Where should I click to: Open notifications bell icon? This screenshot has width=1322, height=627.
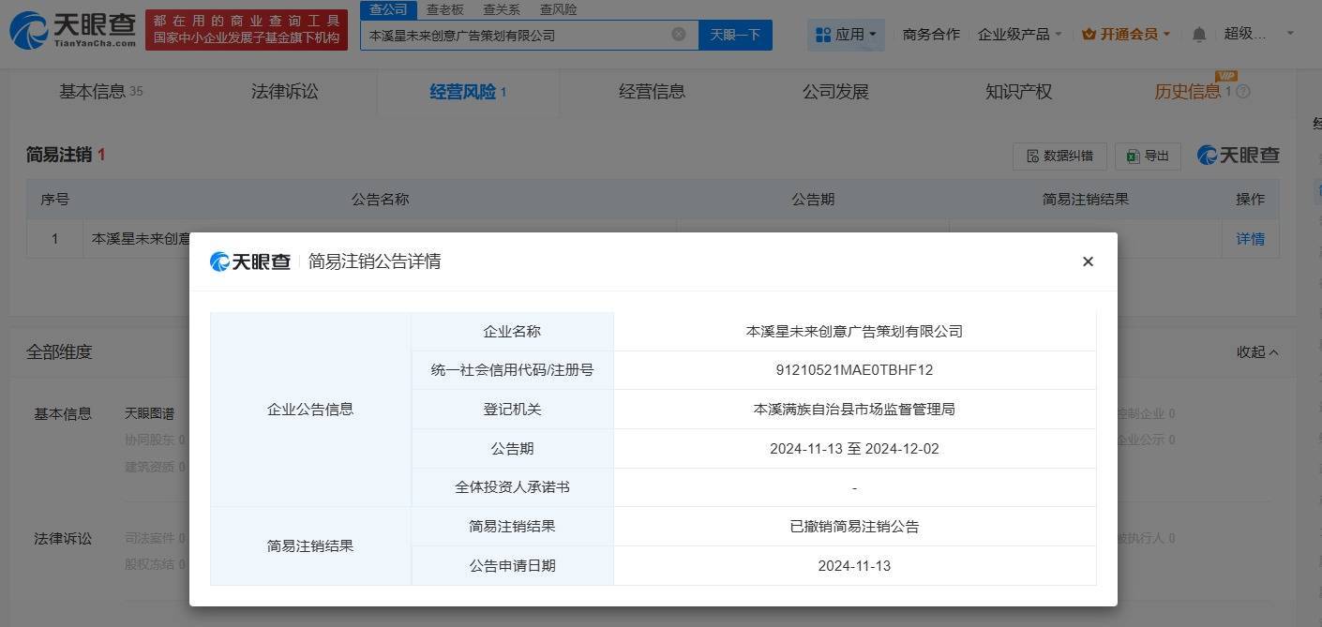tap(1199, 35)
